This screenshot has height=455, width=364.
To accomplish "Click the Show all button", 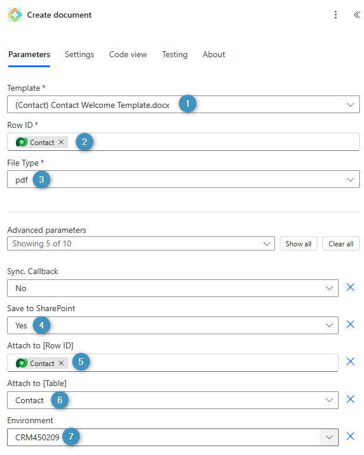I will coord(299,244).
